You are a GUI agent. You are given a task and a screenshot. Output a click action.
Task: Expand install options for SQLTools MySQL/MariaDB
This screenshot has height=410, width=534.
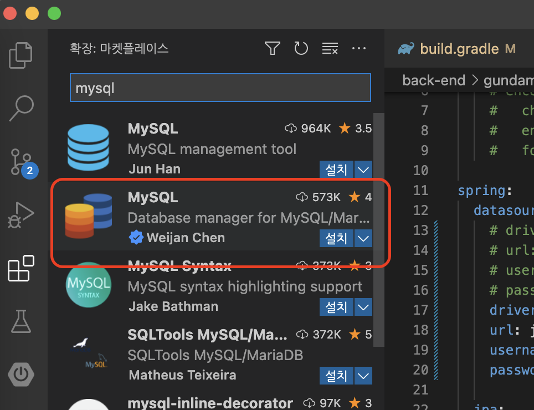point(363,376)
